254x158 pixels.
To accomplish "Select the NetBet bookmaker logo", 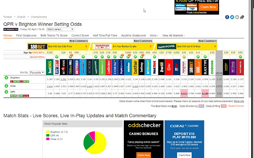I will coord(154,67).
